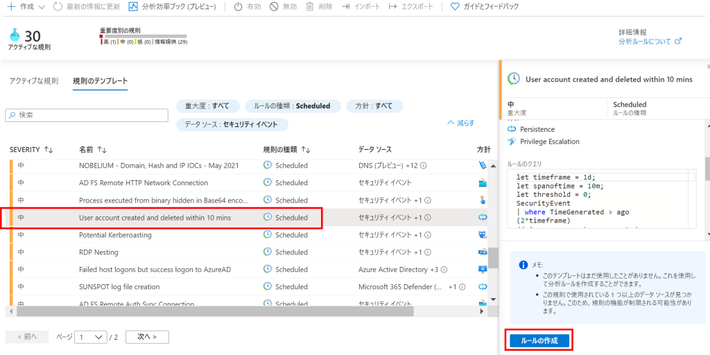Click the workbook icon for 分析効率ブック
Viewport: 710px width, 355px height.
point(133,6)
